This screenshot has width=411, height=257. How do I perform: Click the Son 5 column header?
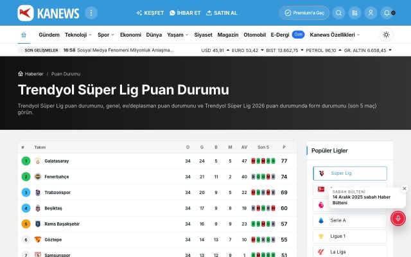click(263, 147)
